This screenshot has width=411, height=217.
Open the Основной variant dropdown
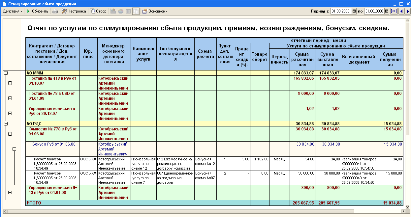(155, 11)
